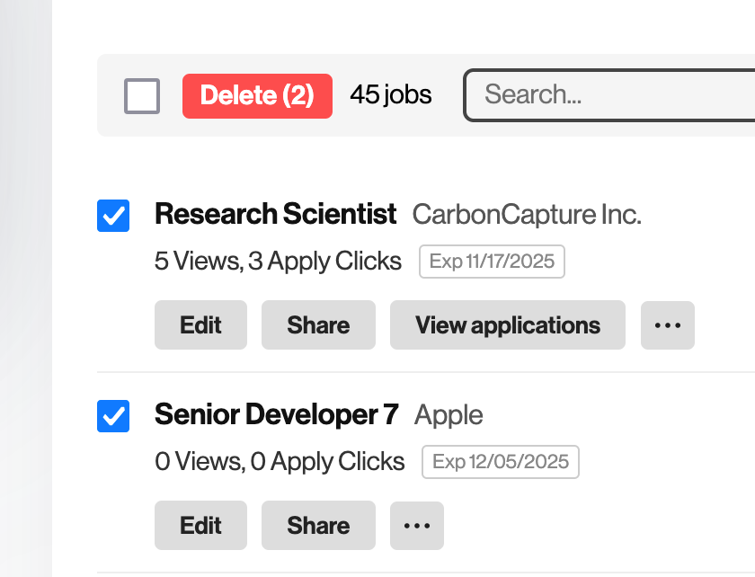Open more options for Senior Developer 7
The height and width of the screenshot is (577, 755).
tap(416, 526)
